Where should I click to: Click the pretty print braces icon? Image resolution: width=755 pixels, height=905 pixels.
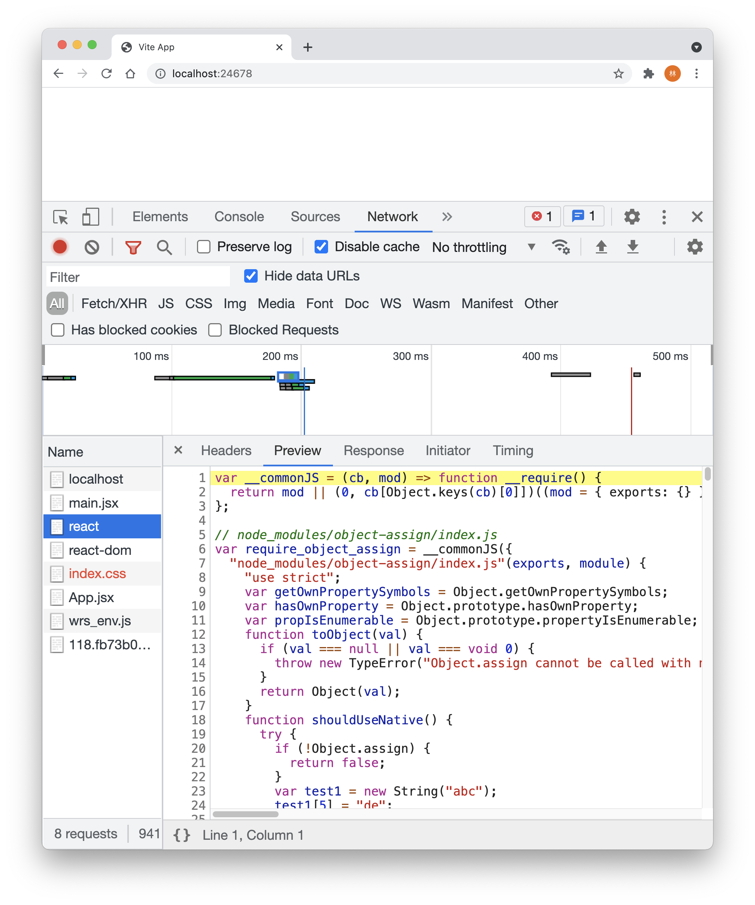point(182,835)
